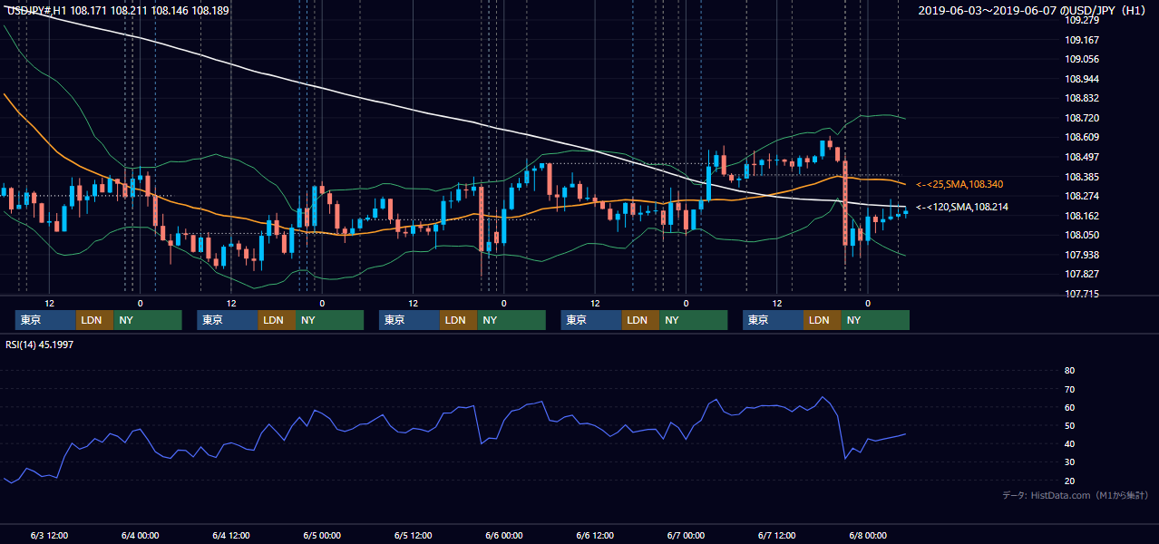The width and height of the screenshot is (1159, 544).
Task: Click the leftmost NY session box
Action: coord(148,320)
